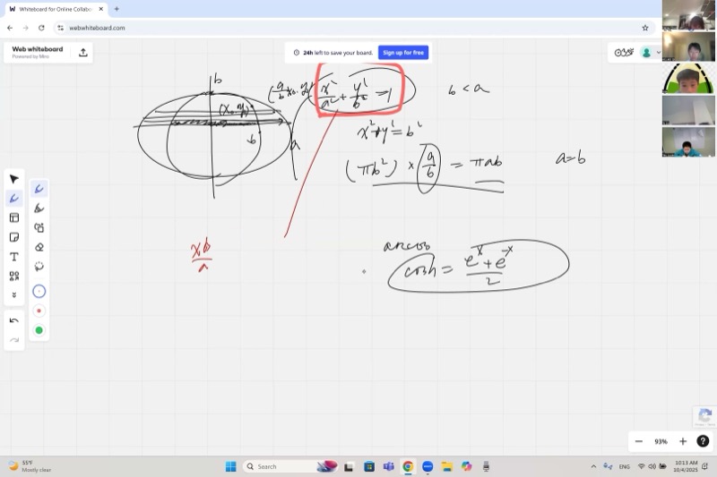Open shapes and apps tool

14,277
